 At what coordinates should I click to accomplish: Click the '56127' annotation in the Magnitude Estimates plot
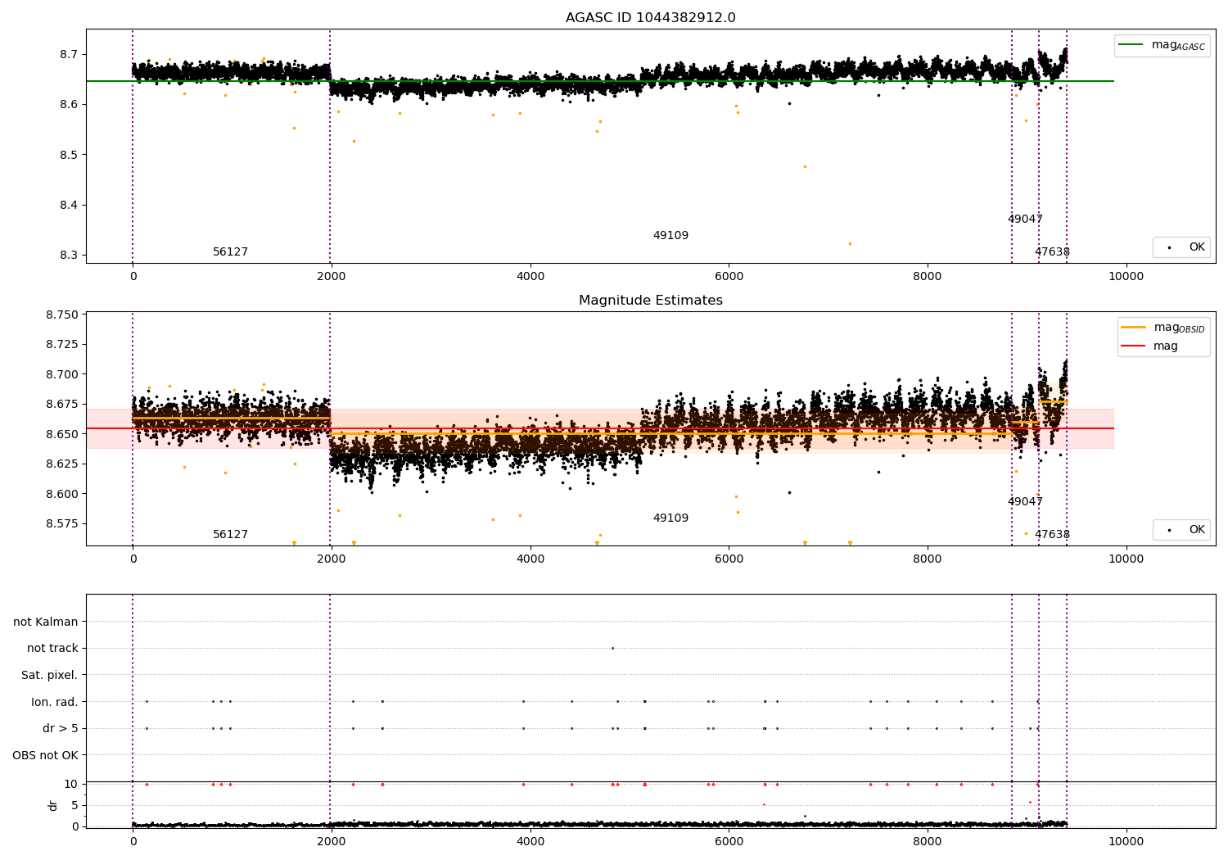coord(230,535)
